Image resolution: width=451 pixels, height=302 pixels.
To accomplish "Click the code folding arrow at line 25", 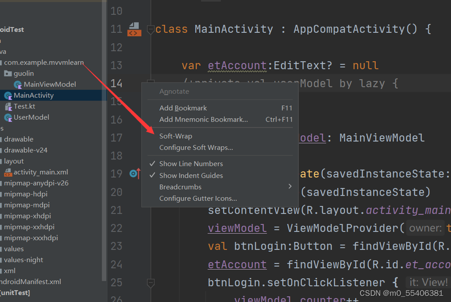I will [x=151, y=282].
